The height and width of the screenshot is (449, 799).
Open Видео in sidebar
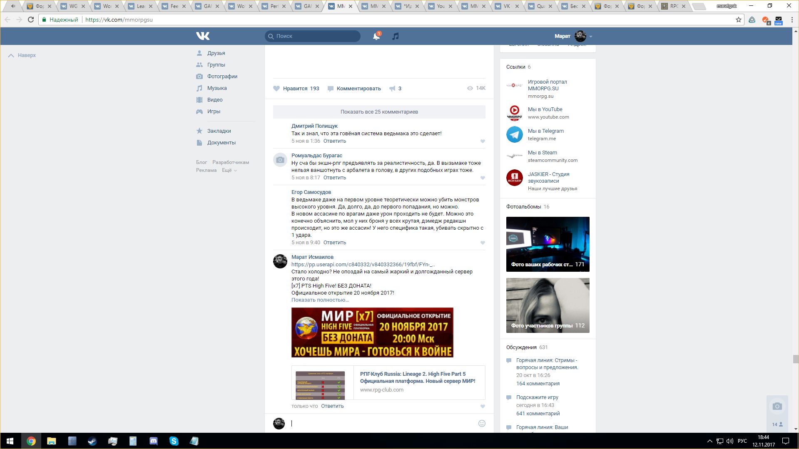[215, 100]
